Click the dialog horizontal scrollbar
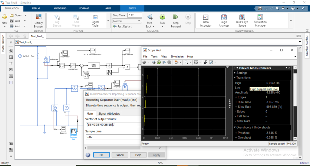Viewport: 310px width, 166px height. [x=114, y=148]
